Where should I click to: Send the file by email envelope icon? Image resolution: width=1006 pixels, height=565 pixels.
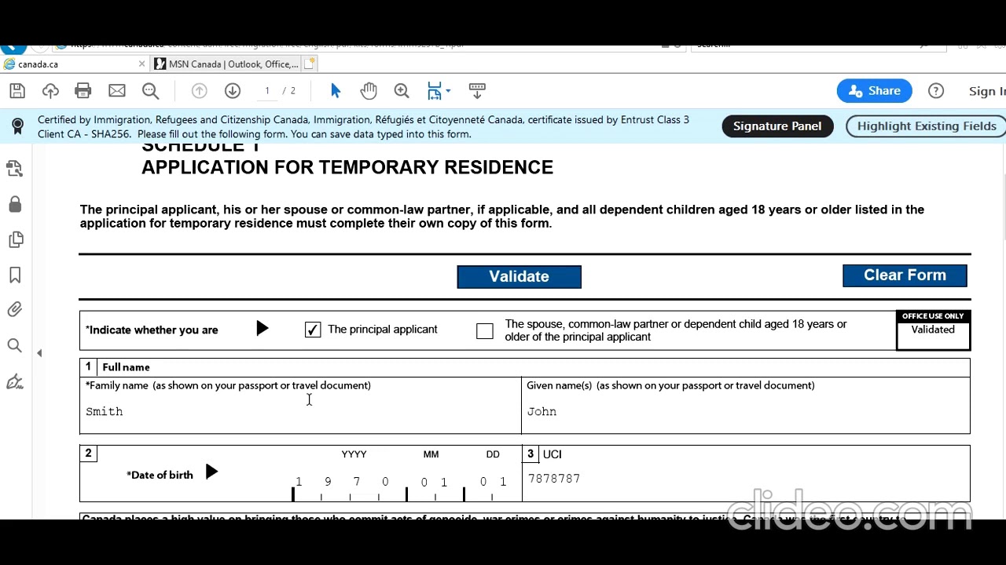coord(117,91)
